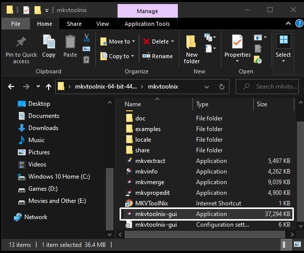
Task: Click the Pin to Quick access icon
Action: coord(21,42)
